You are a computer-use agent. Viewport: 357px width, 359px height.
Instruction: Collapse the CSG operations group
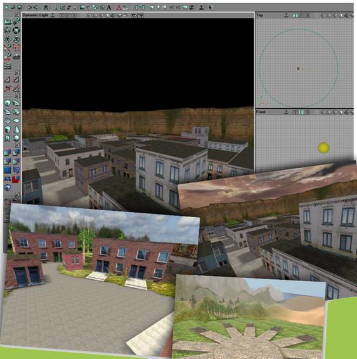[x=17, y=145]
